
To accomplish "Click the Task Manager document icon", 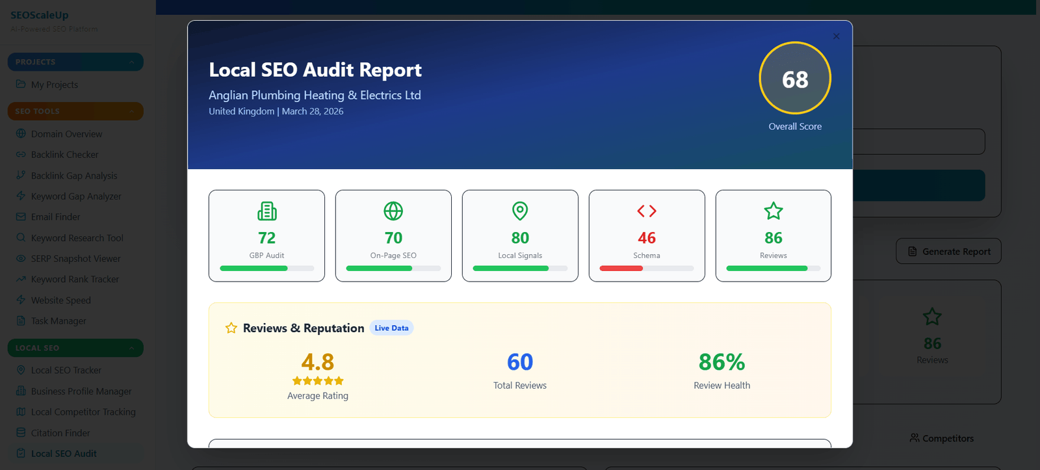I will (21, 321).
